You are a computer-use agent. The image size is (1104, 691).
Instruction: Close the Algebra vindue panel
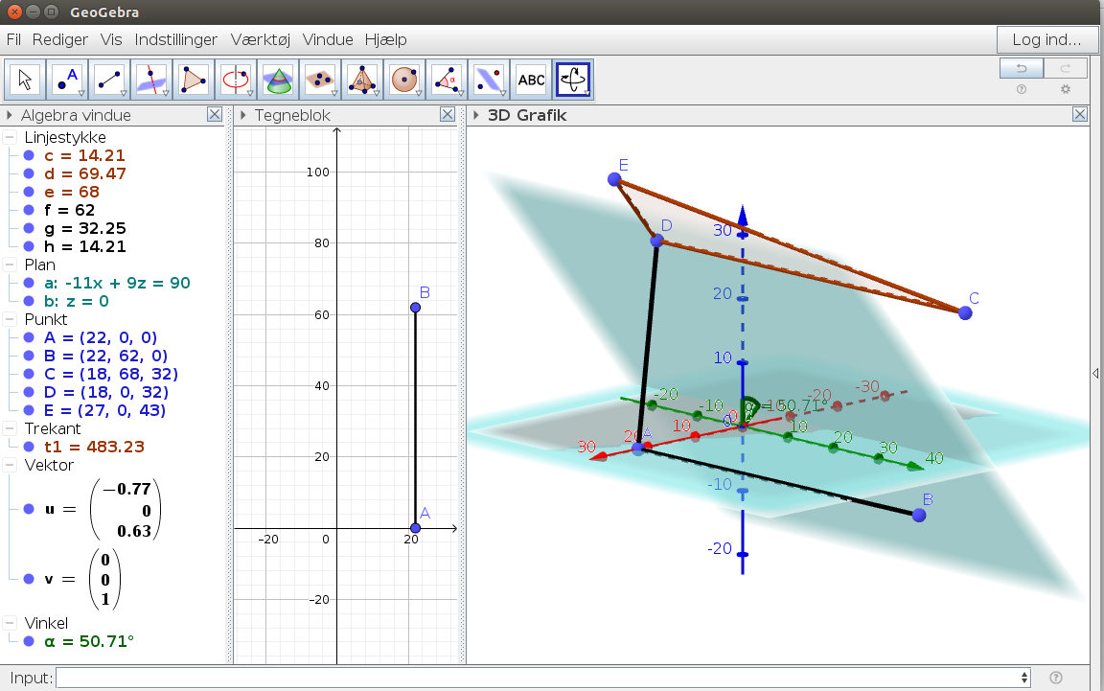[x=215, y=114]
